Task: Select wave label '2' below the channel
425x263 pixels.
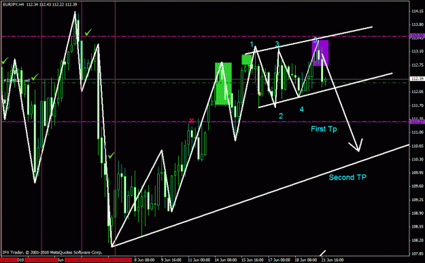Action: click(x=281, y=116)
